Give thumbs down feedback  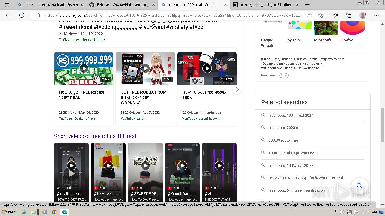[287, 76]
